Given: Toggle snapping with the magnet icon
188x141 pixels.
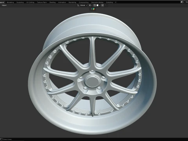Looking at the screenshot, I should 95,5.
